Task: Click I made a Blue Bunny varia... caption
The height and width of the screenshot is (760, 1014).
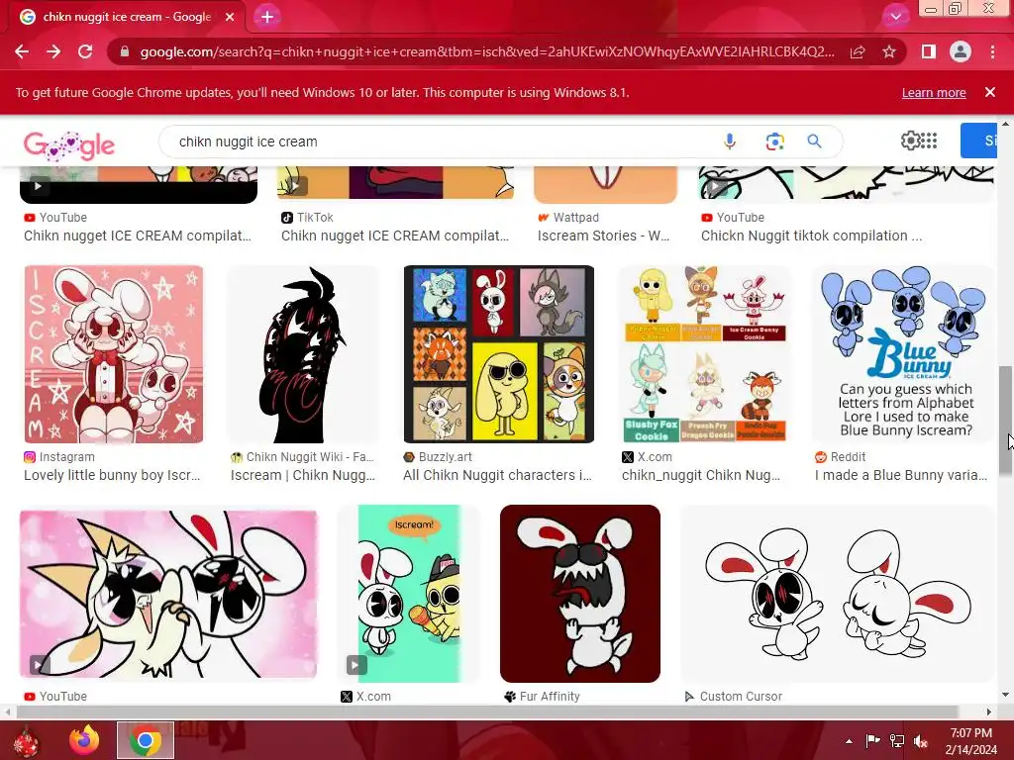Action: click(901, 475)
